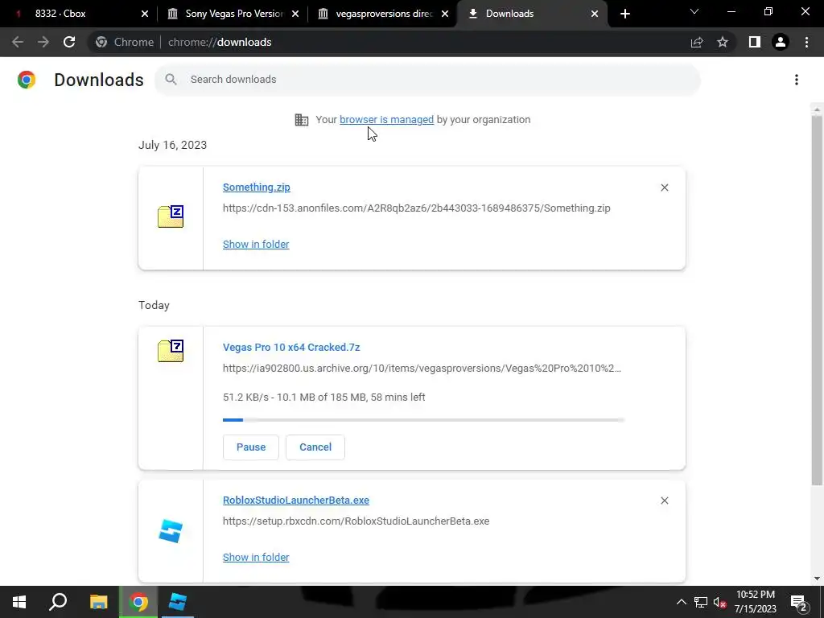
Task: Open the notification center icon
Action: [798, 602]
